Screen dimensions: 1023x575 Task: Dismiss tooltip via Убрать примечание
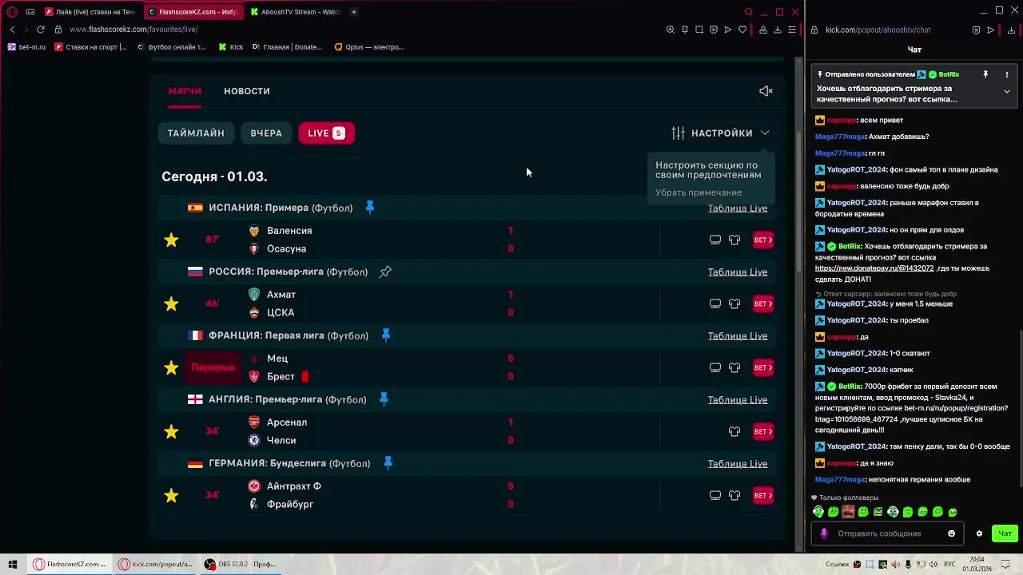pos(699,192)
